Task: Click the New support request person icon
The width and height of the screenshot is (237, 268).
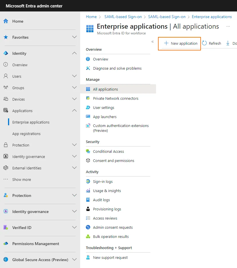Action: coord(88,257)
